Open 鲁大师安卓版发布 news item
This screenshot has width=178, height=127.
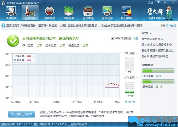point(152,39)
